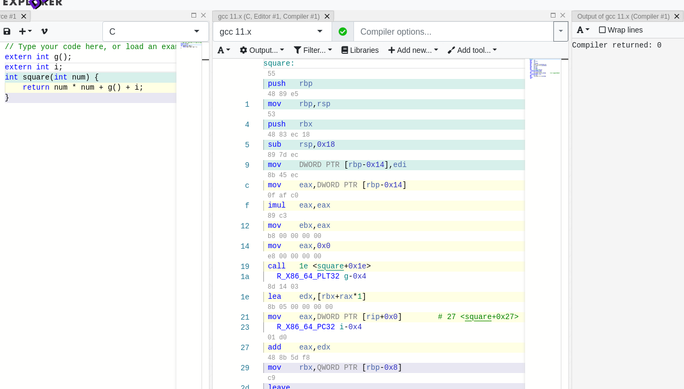The image size is (684, 389).
Task: Click the Libraries button
Action: (360, 50)
